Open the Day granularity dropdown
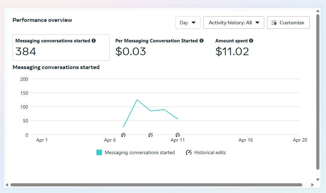The width and height of the screenshot is (326, 193). [188, 23]
